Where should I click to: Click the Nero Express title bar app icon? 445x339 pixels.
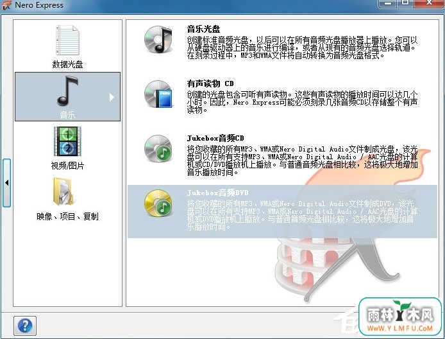[x=6, y=5]
